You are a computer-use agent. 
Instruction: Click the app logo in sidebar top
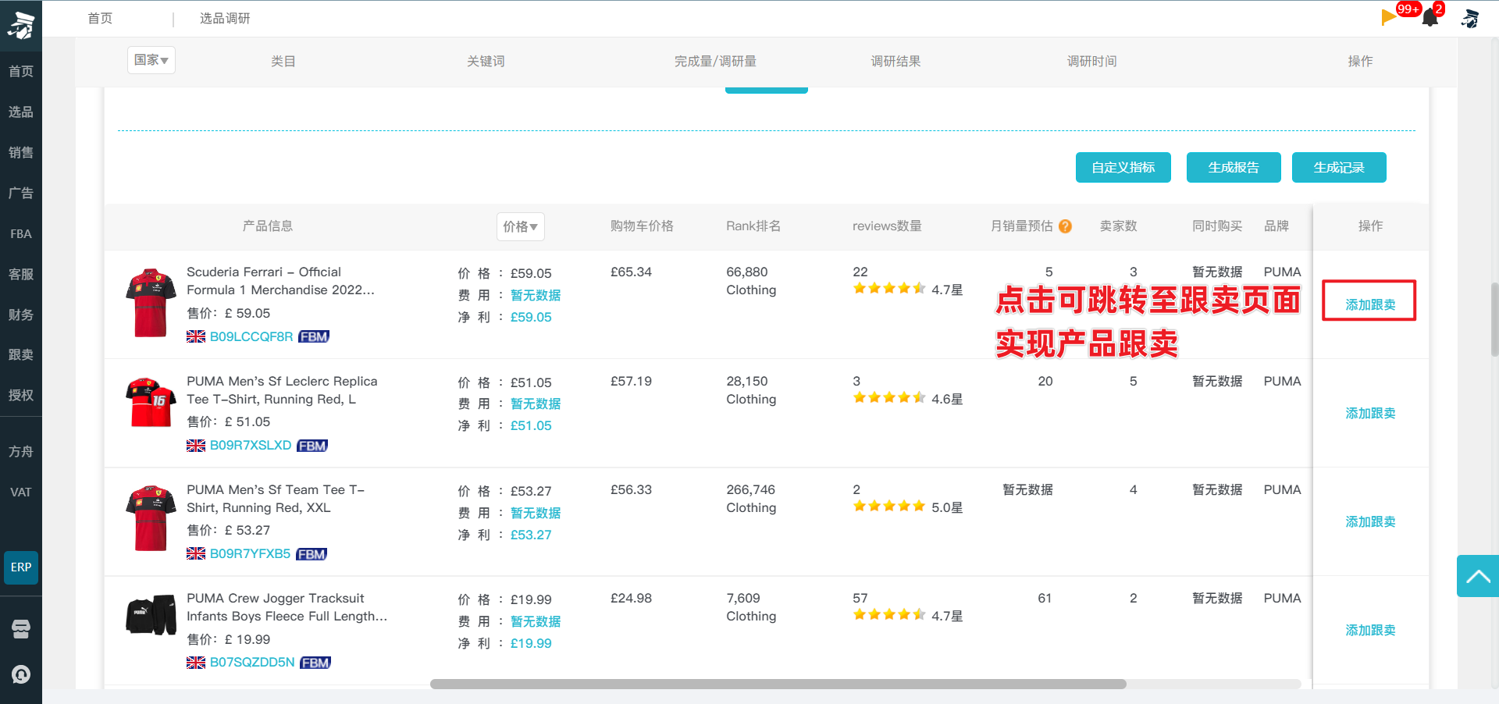point(21,25)
